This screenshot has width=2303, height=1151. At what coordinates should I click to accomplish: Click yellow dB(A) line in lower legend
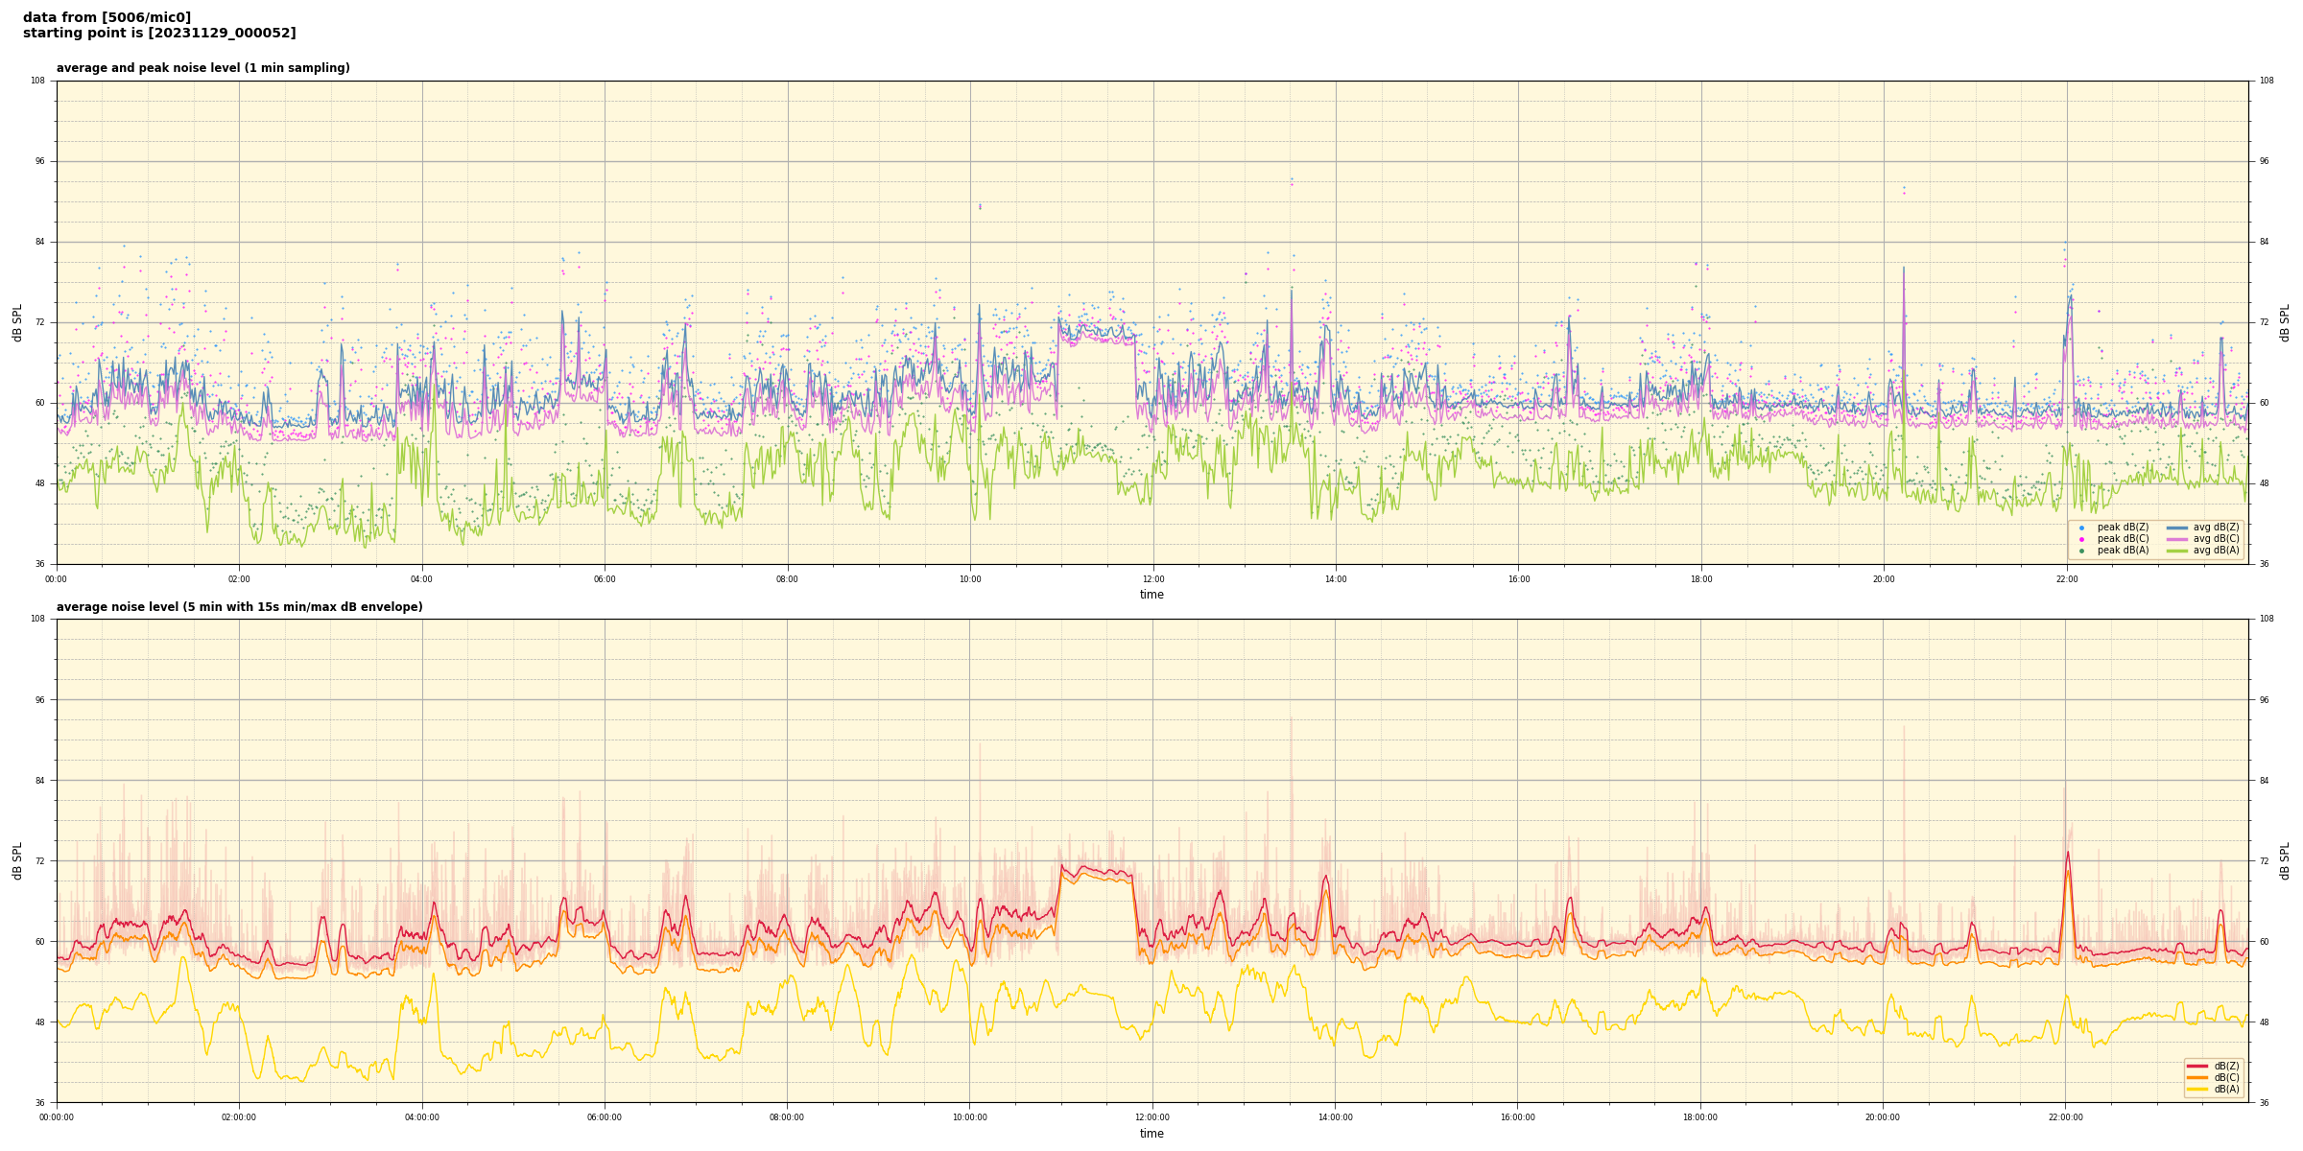tap(2197, 1089)
